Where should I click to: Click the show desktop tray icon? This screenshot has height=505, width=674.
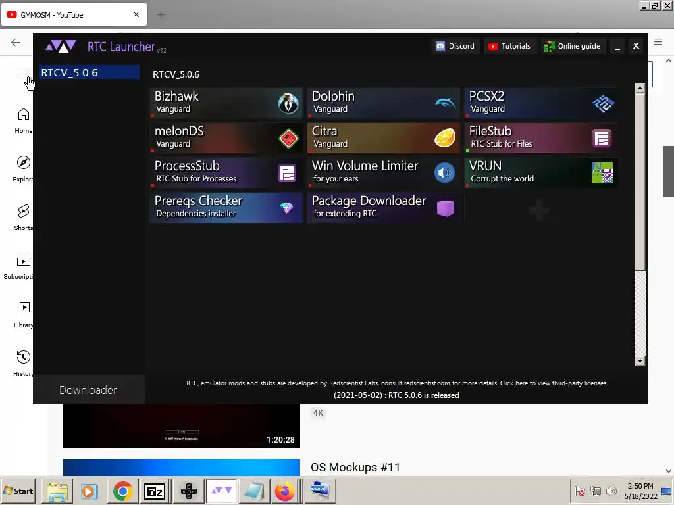tap(667, 491)
